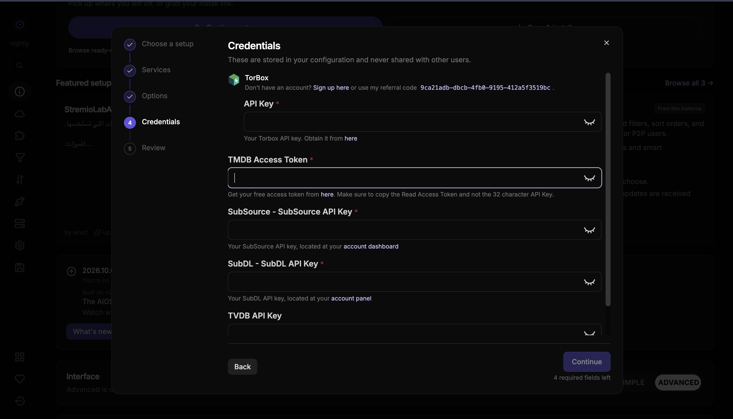Show the TorBox API Key value
The image size is (733, 419).
point(589,122)
